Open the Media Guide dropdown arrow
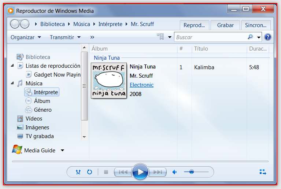This screenshot has height=189, width=281. [x=62, y=150]
